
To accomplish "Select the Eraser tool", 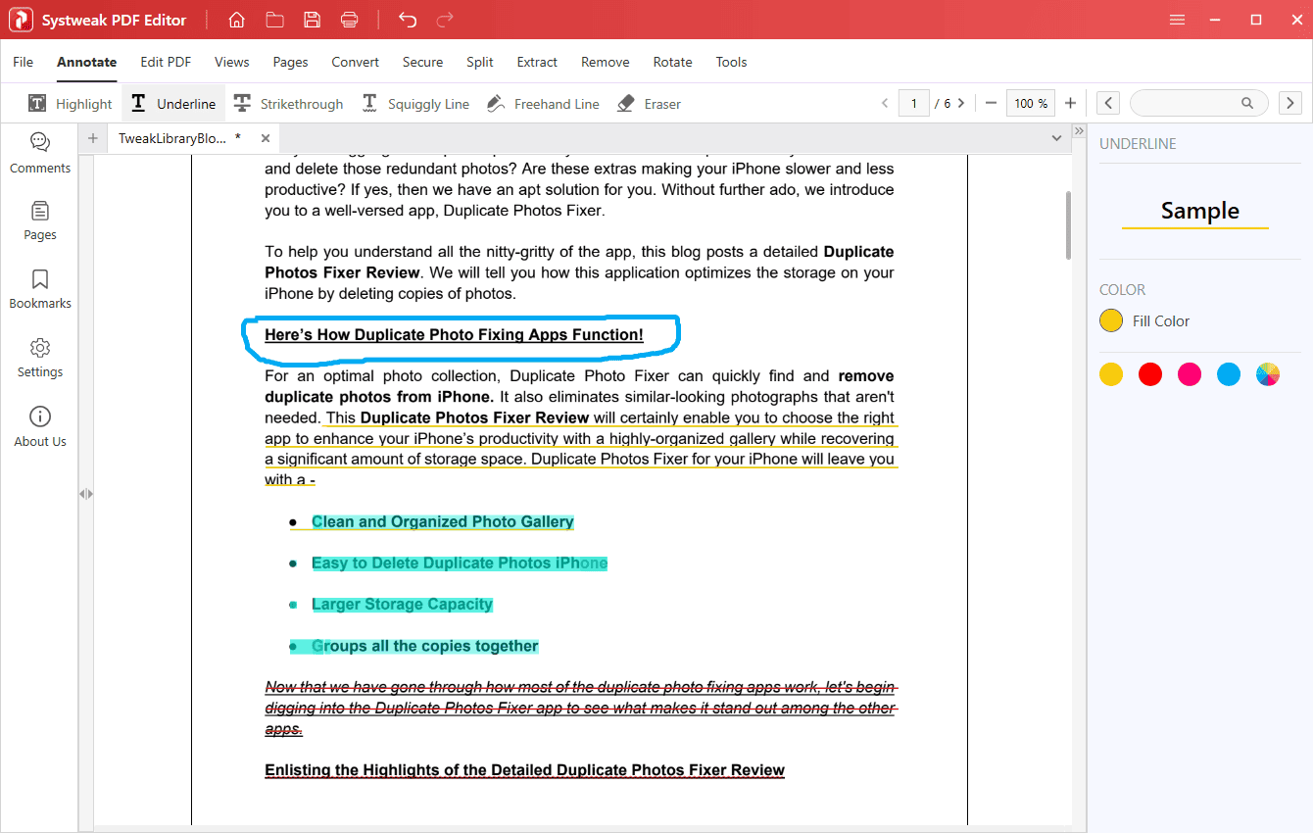I will pyautogui.click(x=649, y=104).
